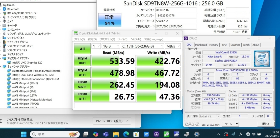Click the 正常 94% health status button

tap(110, 20)
